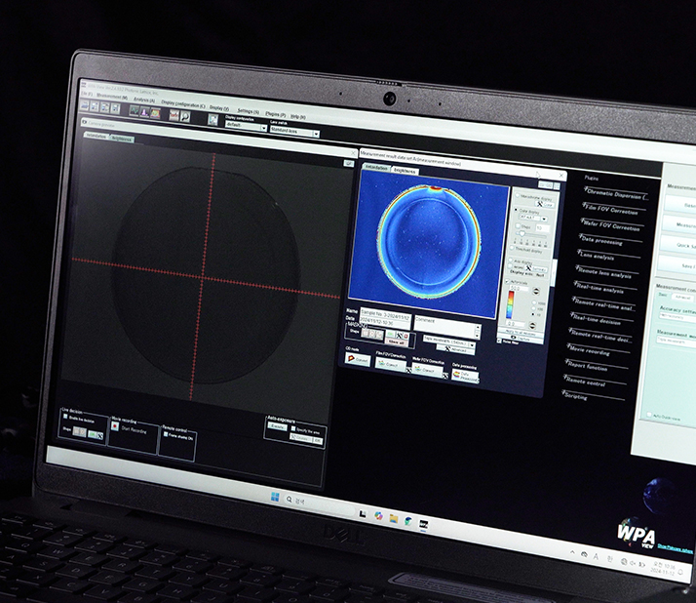Select Brightness tab in measurement result window
Screen dimensions: 696x603
click(x=405, y=171)
